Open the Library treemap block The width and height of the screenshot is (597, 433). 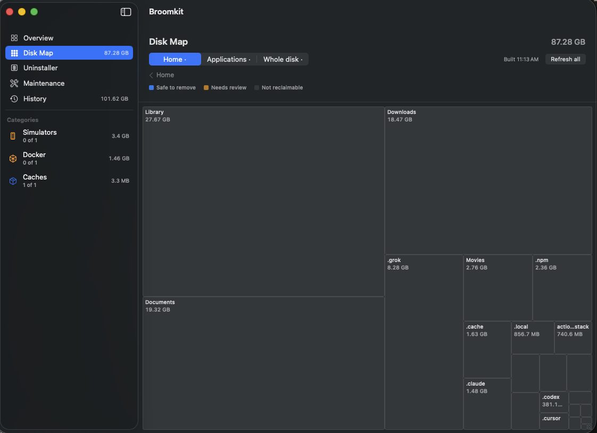pos(263,202)
